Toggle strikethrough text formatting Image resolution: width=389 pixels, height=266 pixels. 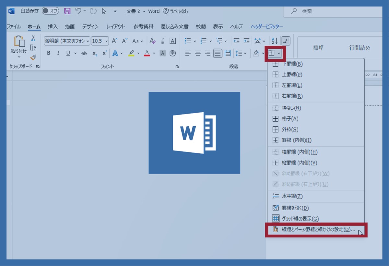[x=84, y=53]
